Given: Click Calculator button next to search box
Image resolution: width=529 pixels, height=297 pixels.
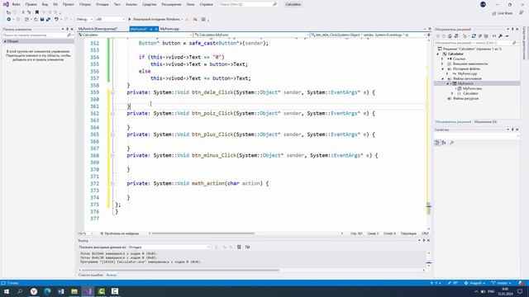Looking at the screenshot, I should pyautogui.click(x=293, y=4).
